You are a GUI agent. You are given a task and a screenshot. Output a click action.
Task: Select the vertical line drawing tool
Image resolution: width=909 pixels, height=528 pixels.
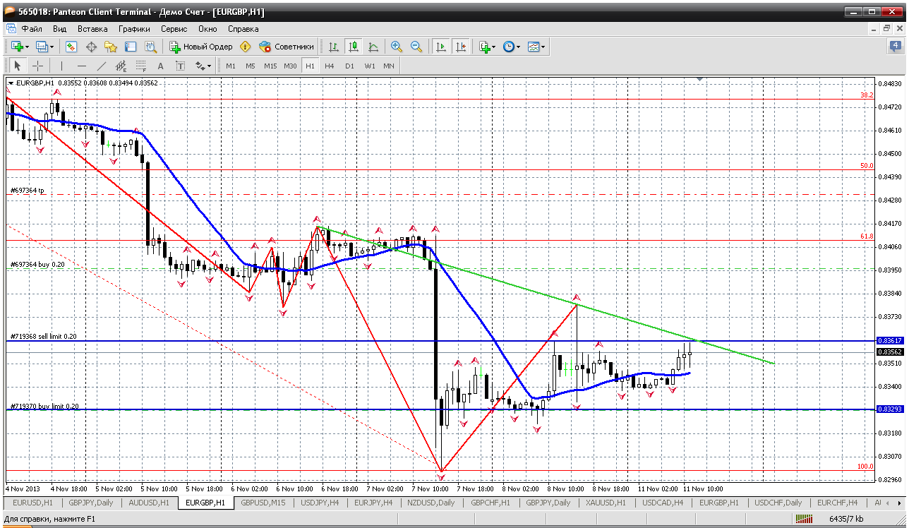(61, 66)
